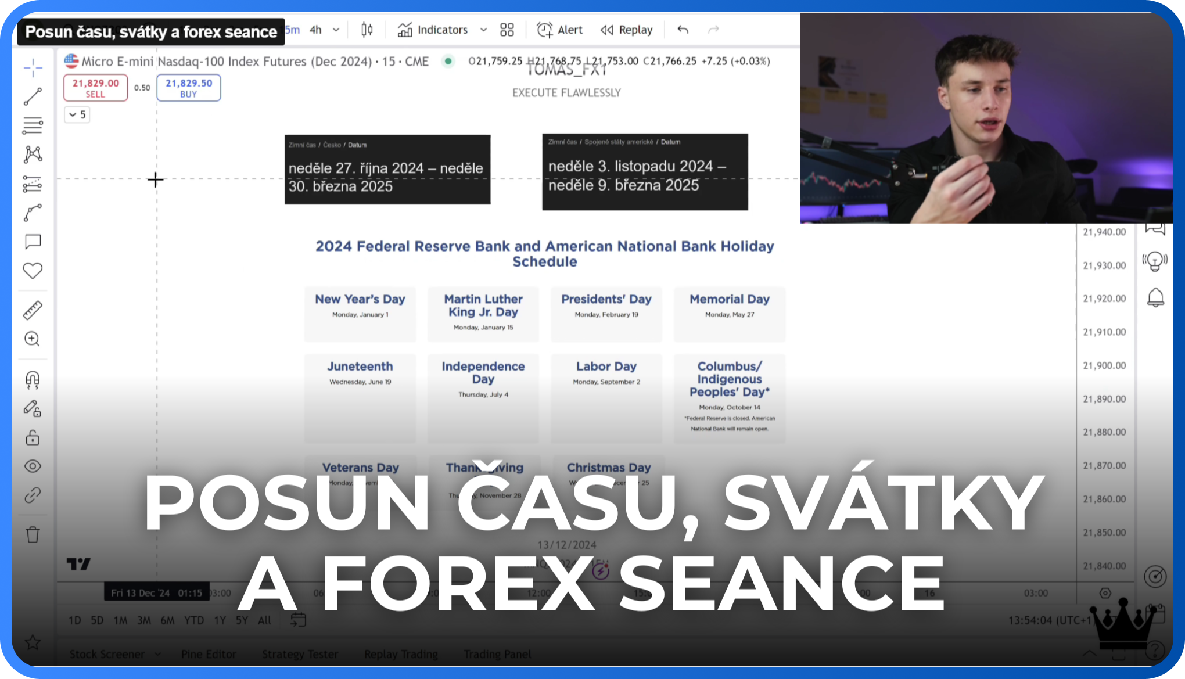This screenshot has width=1185, height=679.
Task: Activate the zoom in tool
Action: coord(33,339)
